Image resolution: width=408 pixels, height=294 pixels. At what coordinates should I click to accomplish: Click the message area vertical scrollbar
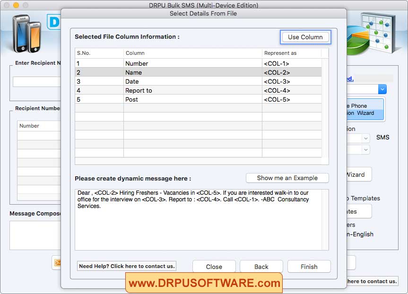click(x=325, y=220)
